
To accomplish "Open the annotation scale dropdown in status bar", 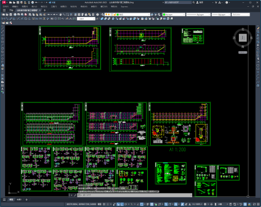I will (197, 204).
